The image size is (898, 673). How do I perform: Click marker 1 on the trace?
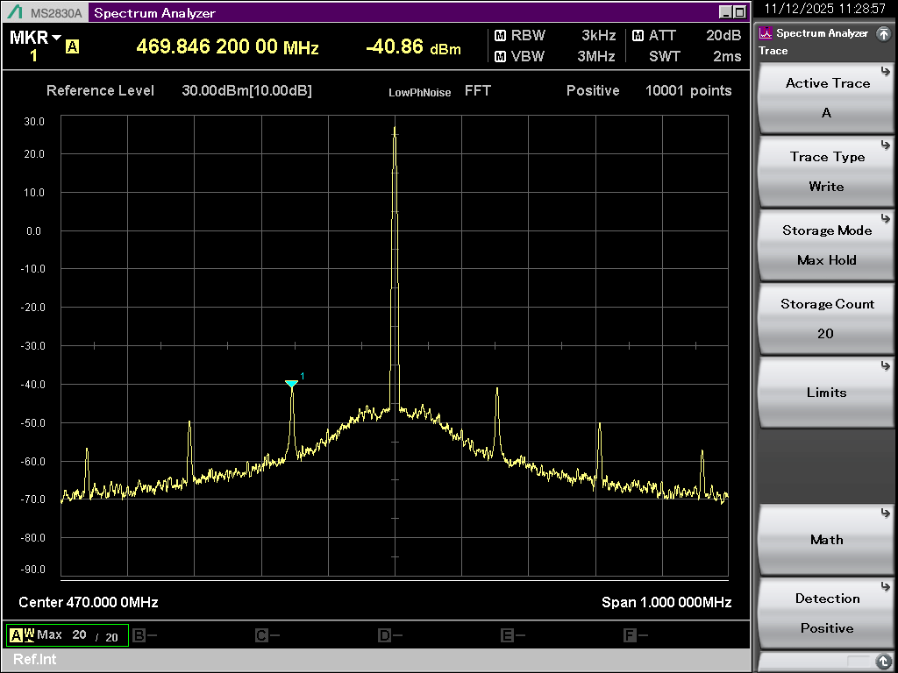tap(292, 384)
